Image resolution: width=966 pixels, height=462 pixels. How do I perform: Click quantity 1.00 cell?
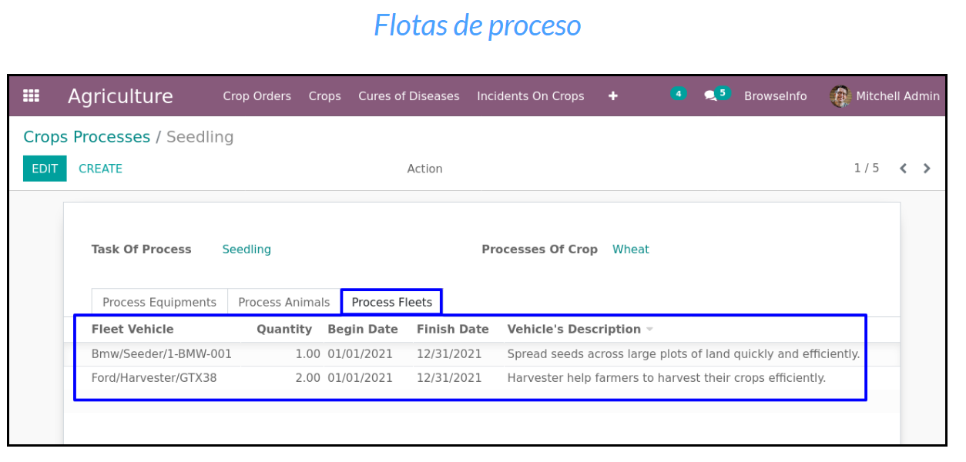[307, 354]
